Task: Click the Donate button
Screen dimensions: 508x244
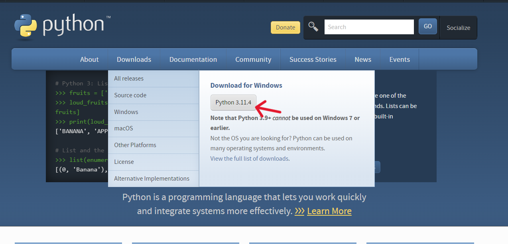Action: click(286, 28)
